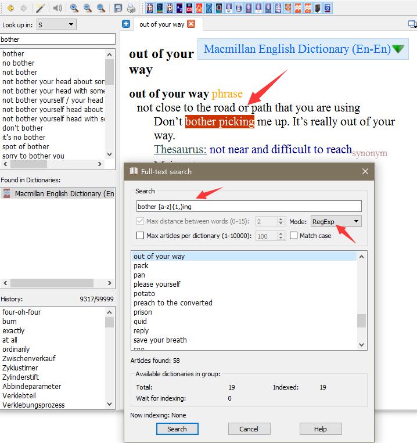Screen dimensions: 417x443
Task: Switch to the 'out of your way' tab
Action: pyautogui.click(x=161, y=24)
